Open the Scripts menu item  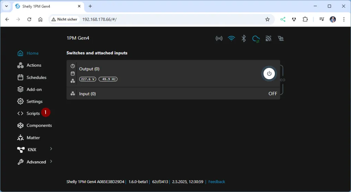(33, 113)
